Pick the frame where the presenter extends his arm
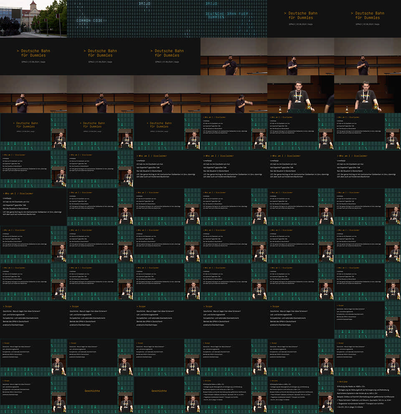Viewport: 401px width, 414px height. (234, 94)
